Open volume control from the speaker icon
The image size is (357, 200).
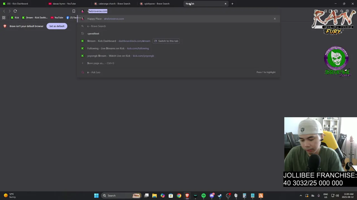(337, 196)
